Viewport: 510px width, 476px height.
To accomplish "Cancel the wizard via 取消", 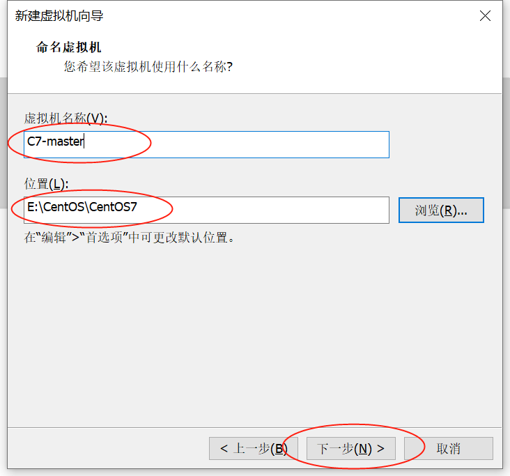I will [449, 448].
